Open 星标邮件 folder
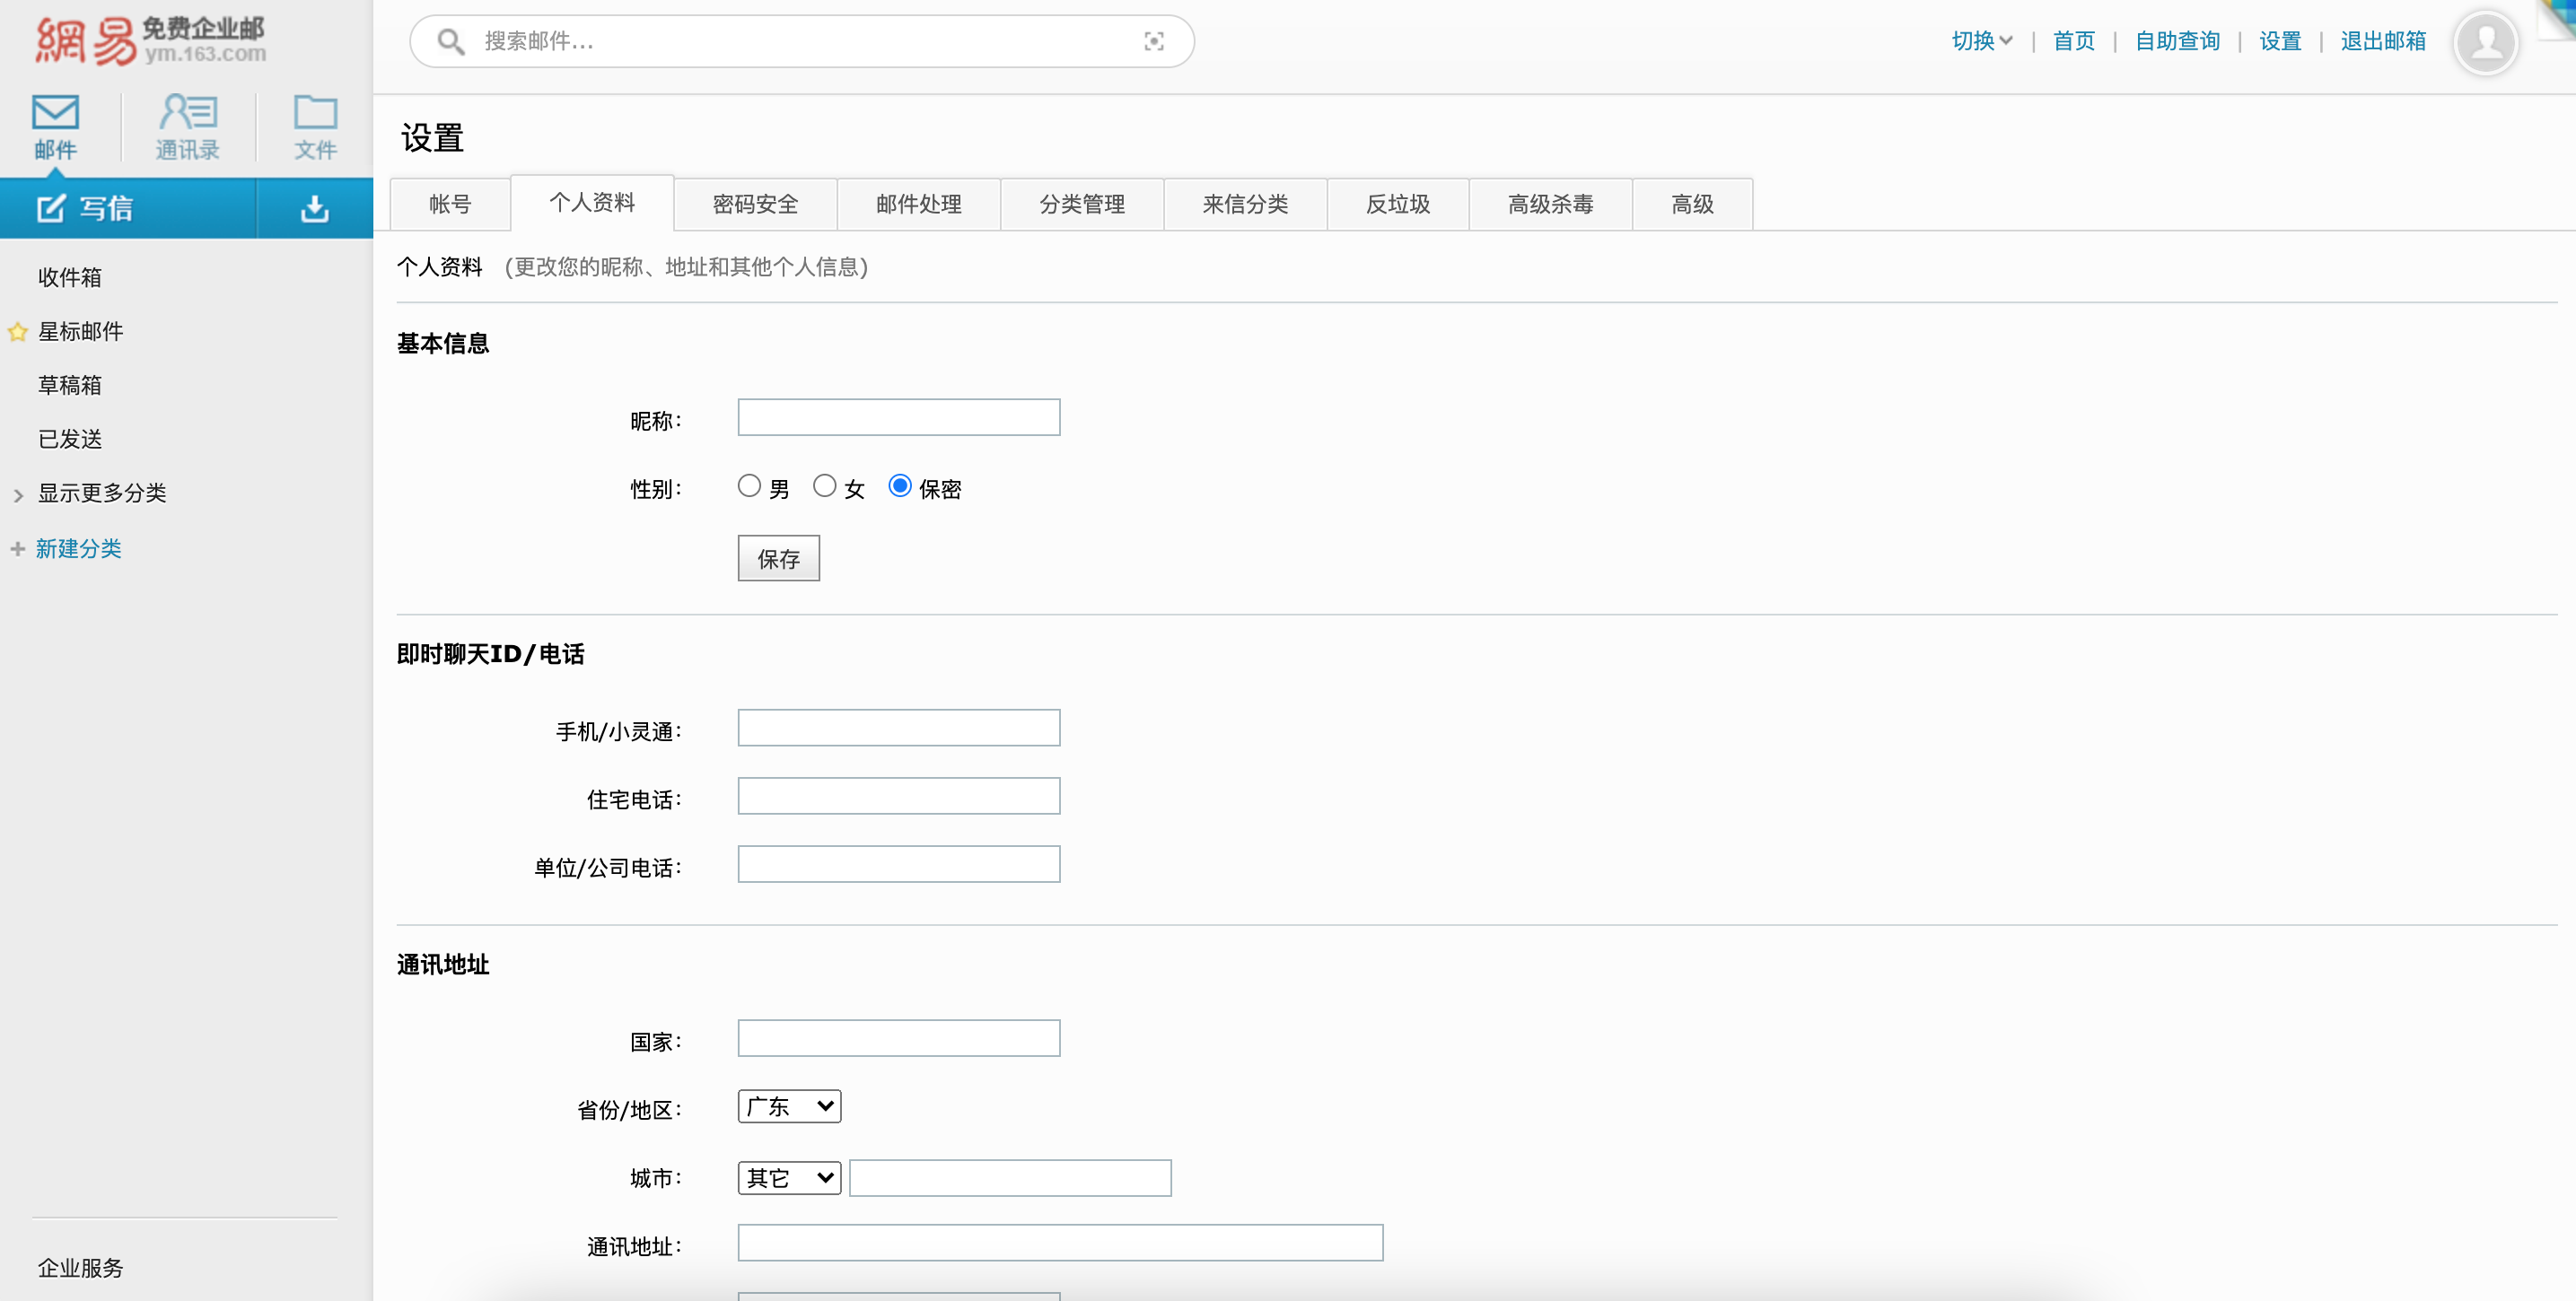The image size is (2576, 1301). (x=80, y=331)
